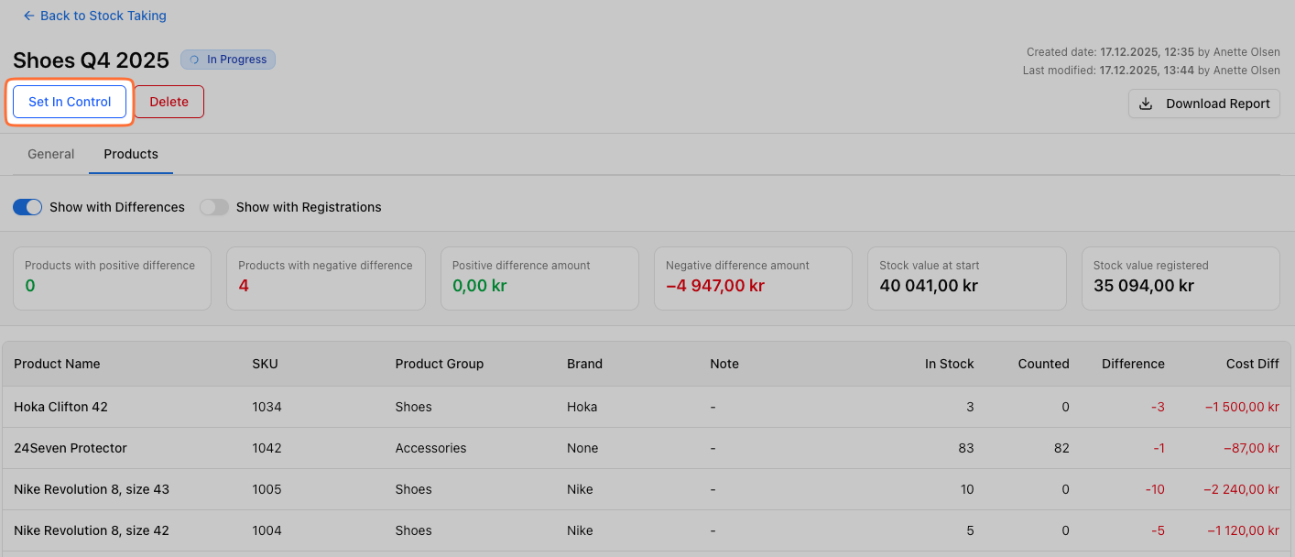Click the Difference column header
The image size is (1295, 557).
[1133, 364]
